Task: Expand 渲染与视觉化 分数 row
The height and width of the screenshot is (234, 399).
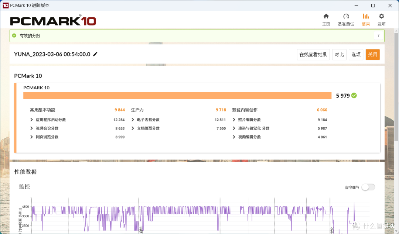Action: (234, 128)
